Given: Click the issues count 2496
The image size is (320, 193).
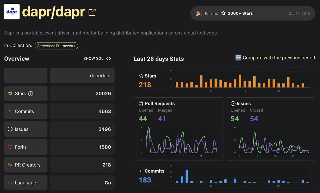Looking at the screenshot, I should [105, 129].
